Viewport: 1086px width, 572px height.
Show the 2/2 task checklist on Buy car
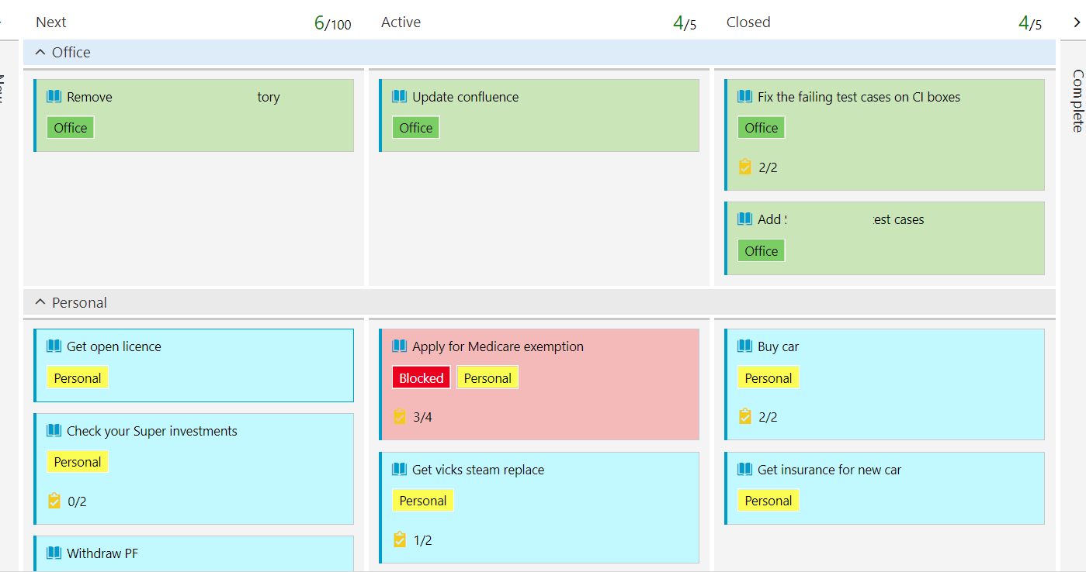click(x=745, y=417)
